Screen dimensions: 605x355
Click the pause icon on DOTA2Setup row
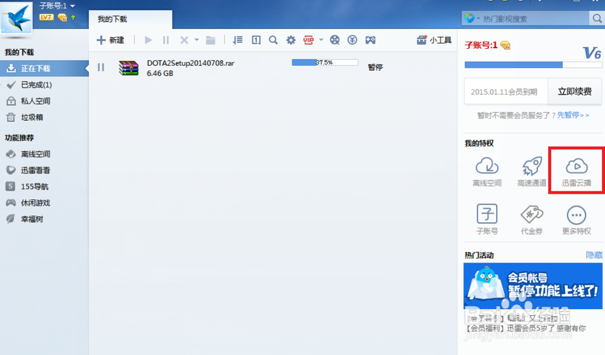point(101,68)
